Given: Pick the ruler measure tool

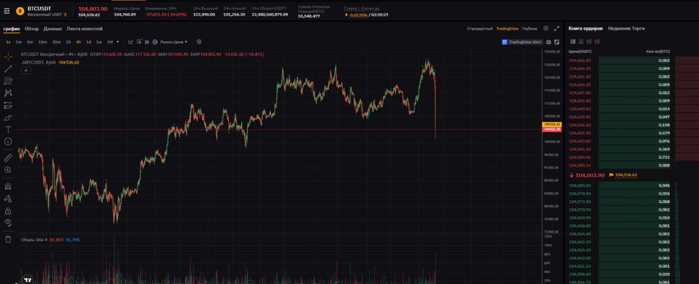Looking at the screenshot, I should pyautogui.click(x=8, y=158).
